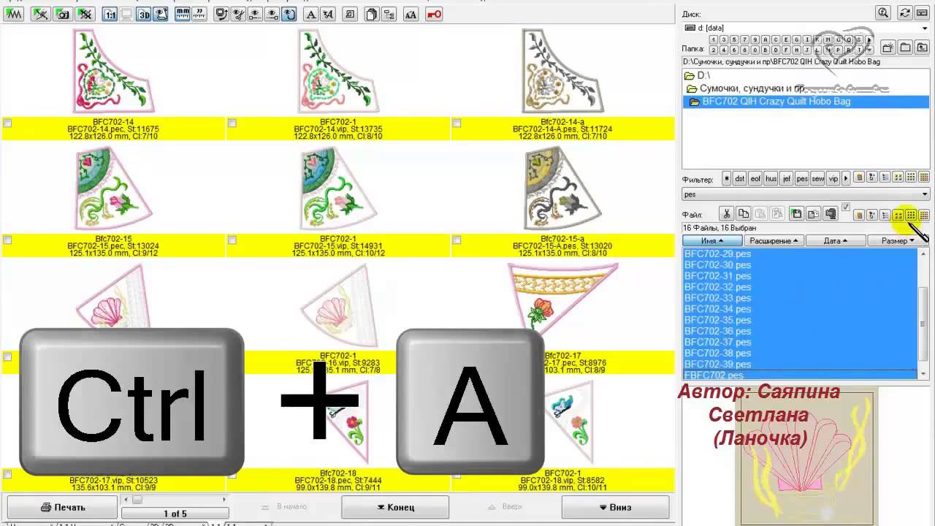
Task: Toggle the checkbox beside Файл toolbar icons
Action: [x=846, y=207]
